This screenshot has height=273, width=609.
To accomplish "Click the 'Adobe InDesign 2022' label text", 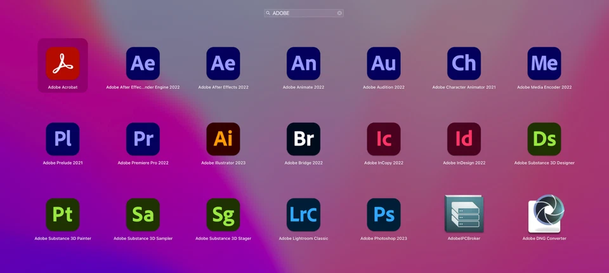I will click(464, 163).
